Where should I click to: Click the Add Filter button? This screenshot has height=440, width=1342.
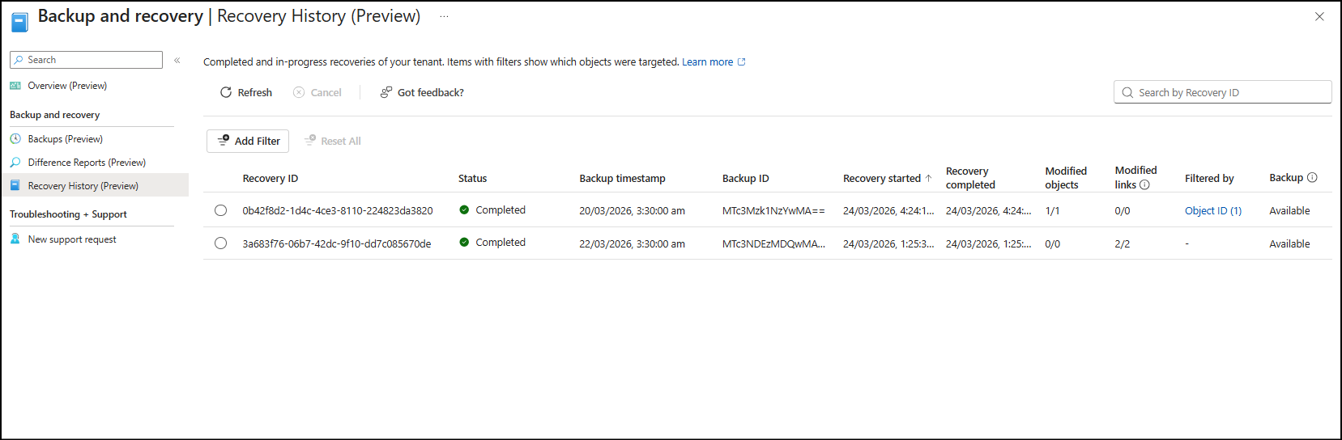click(x=248, y=141)
